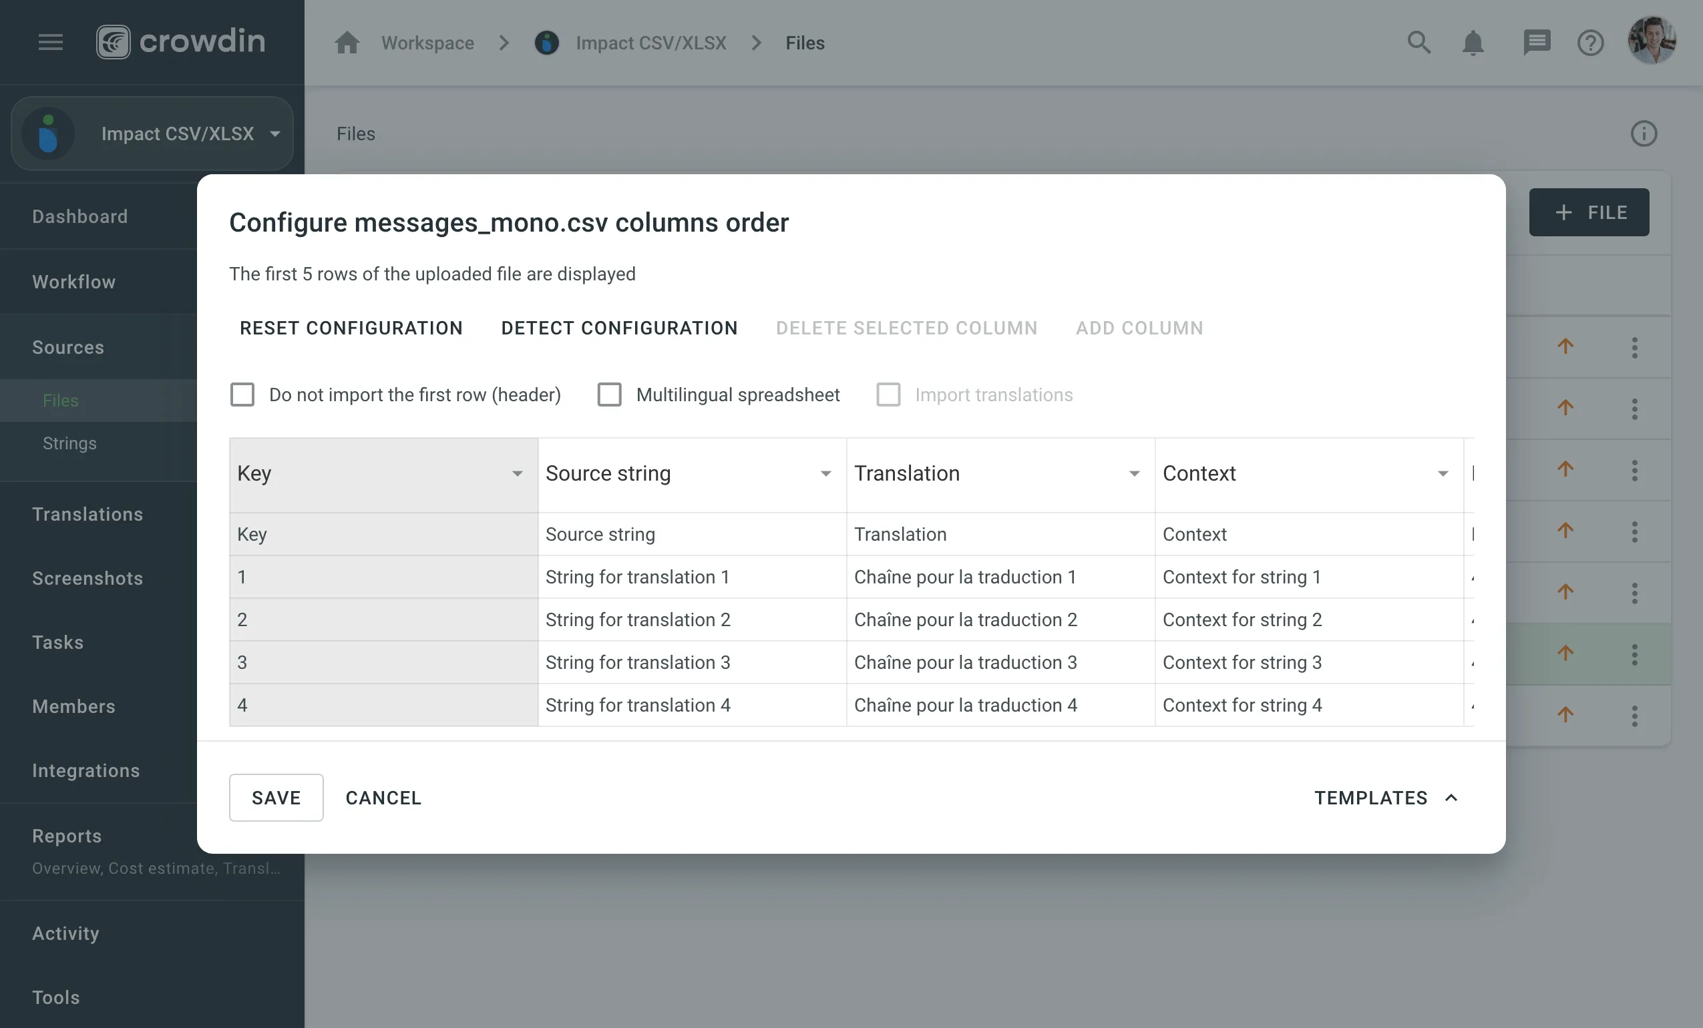This screenshot has height=1028, width=1703.
Task: Click Reset Configuration
Action: pos(351,328)
